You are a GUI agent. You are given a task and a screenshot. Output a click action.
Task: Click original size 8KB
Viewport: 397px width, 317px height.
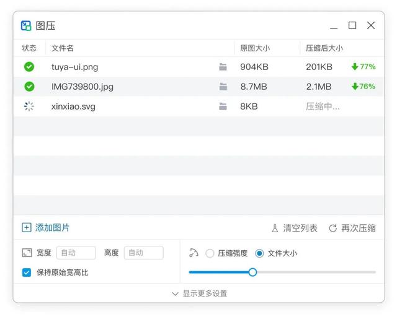(x=249, y=106)
